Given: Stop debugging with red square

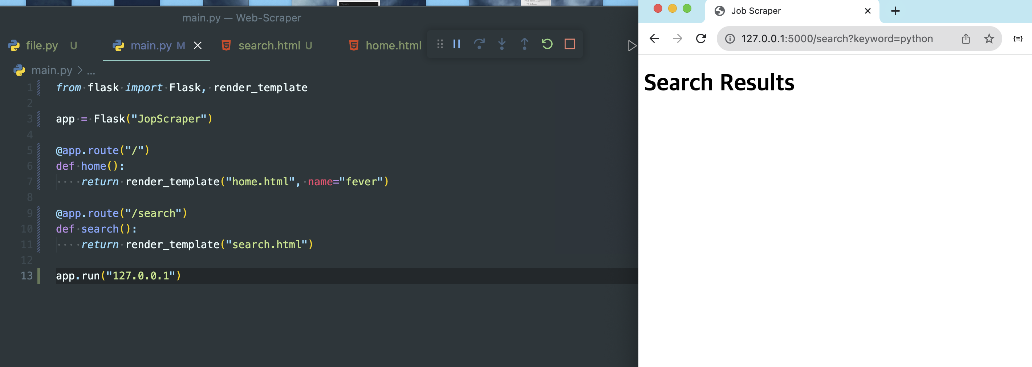Looking at the screenshot, I should [570, 44].
